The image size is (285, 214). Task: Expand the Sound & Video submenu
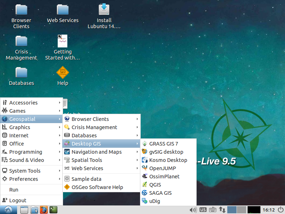pyautogui.click(x=31, y=160)
